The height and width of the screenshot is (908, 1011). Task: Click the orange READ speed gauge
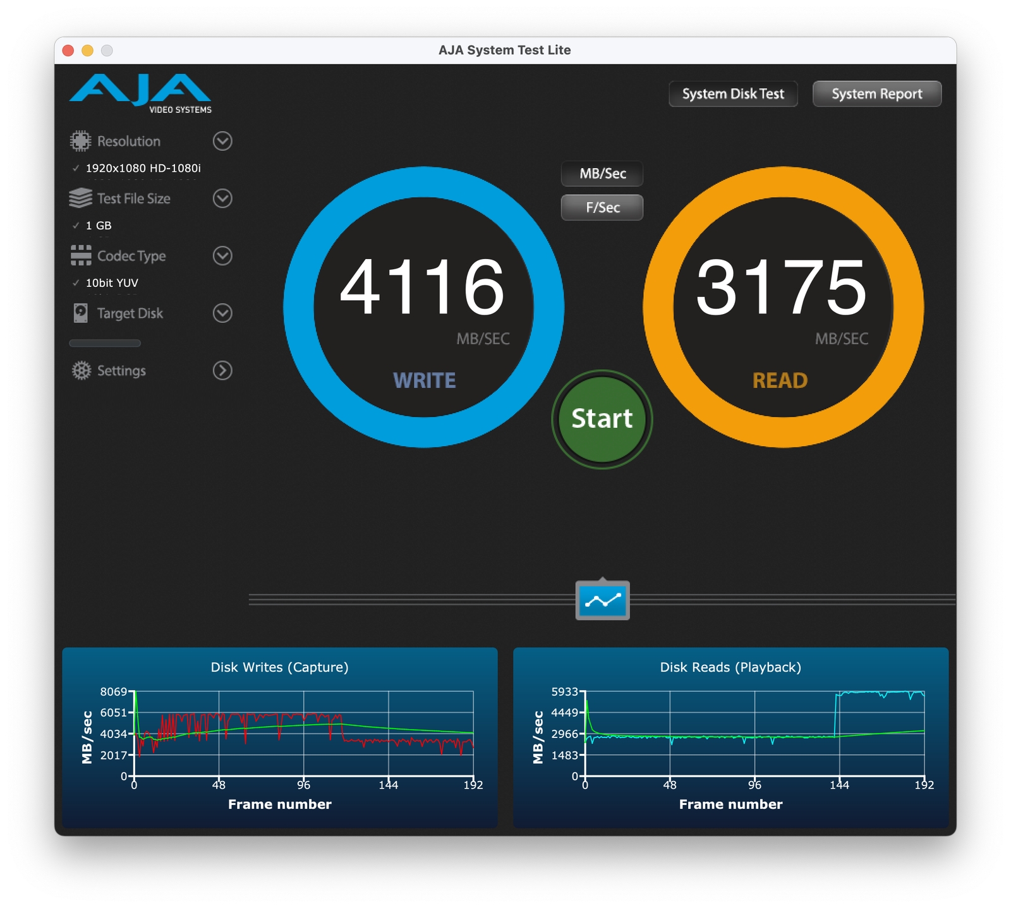coord(784,307)
